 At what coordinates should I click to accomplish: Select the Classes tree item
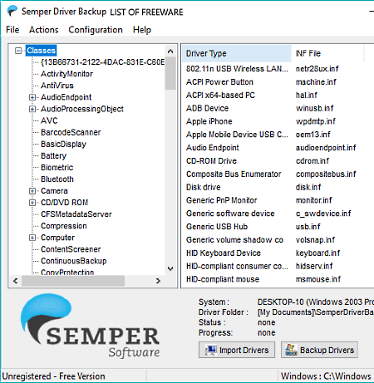click(41, 51)
